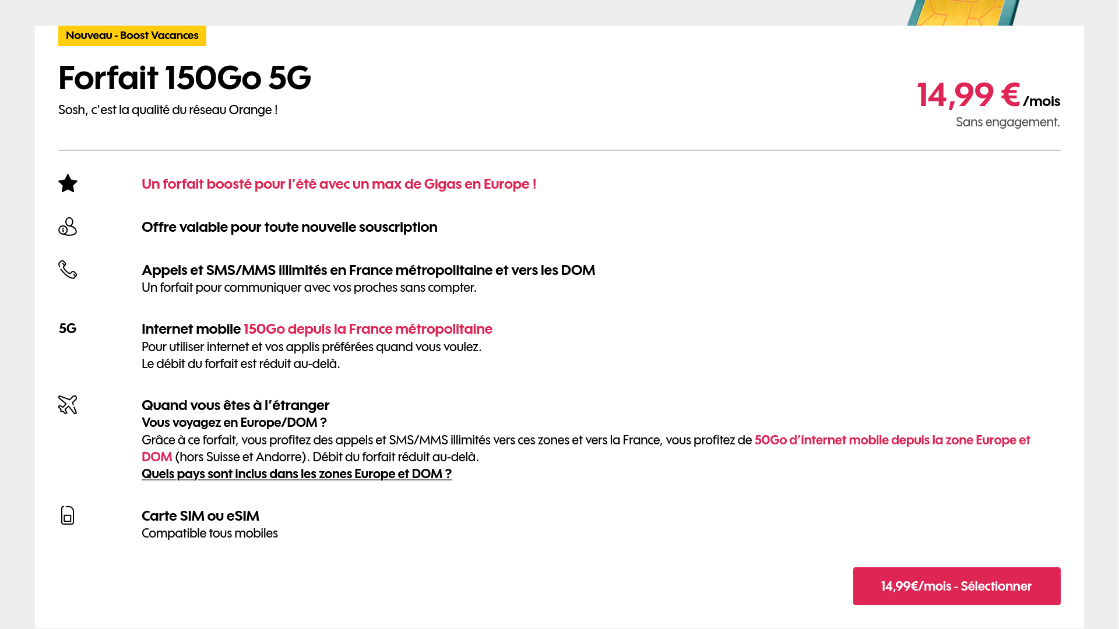Click the 5G icon
The height and width of the screenshot is (629, 1119).
68,328
